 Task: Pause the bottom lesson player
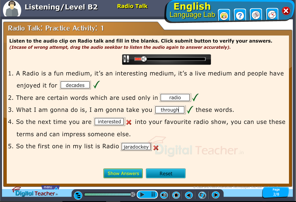(x=153, y=194)
